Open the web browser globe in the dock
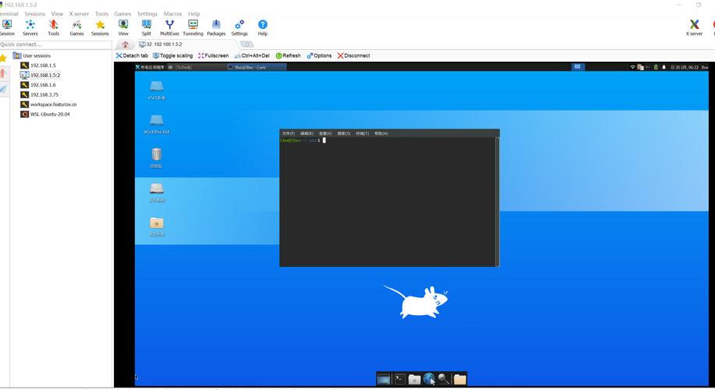 click(x=429, y=379)
